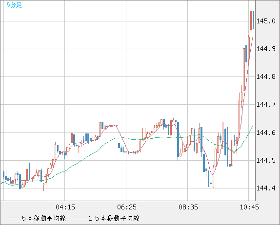Click the 04:15 time axis label

tap(65, 207)
